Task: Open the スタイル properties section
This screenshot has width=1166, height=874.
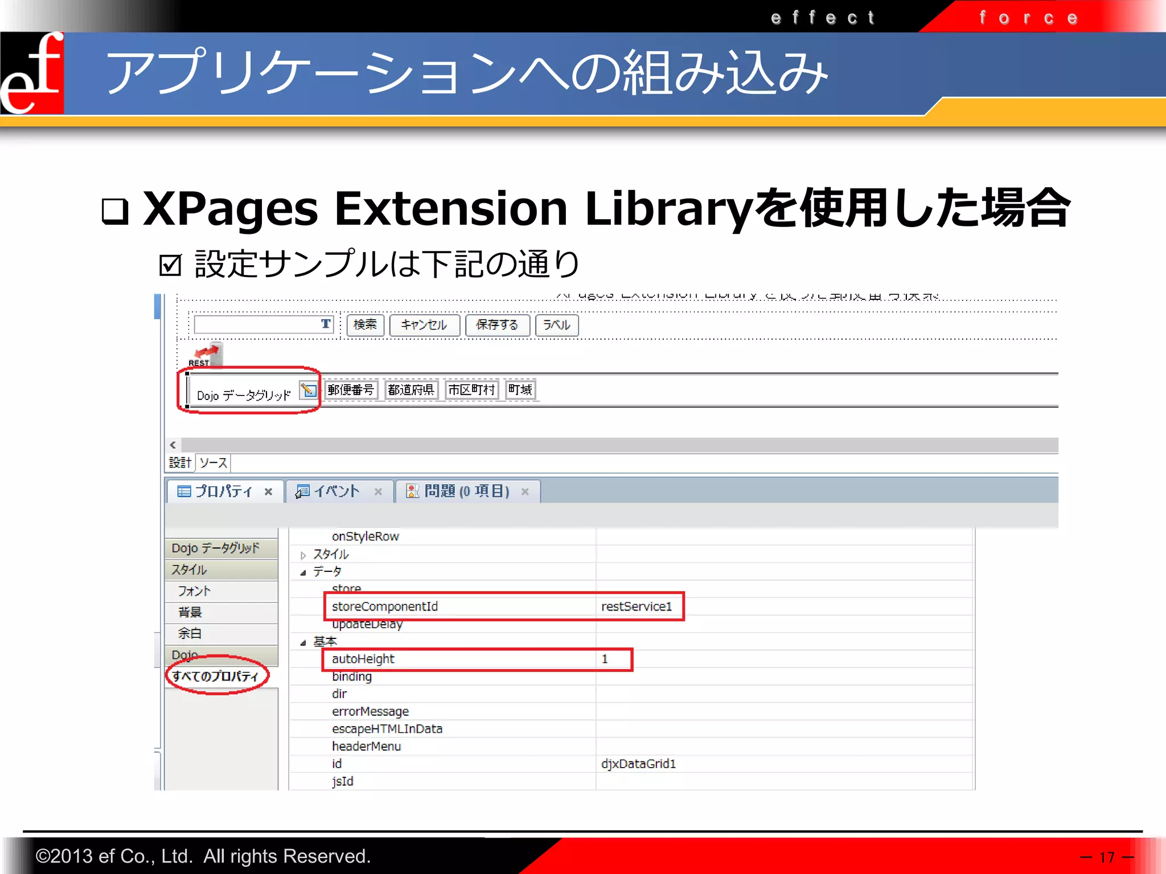Action: [221, 570]
